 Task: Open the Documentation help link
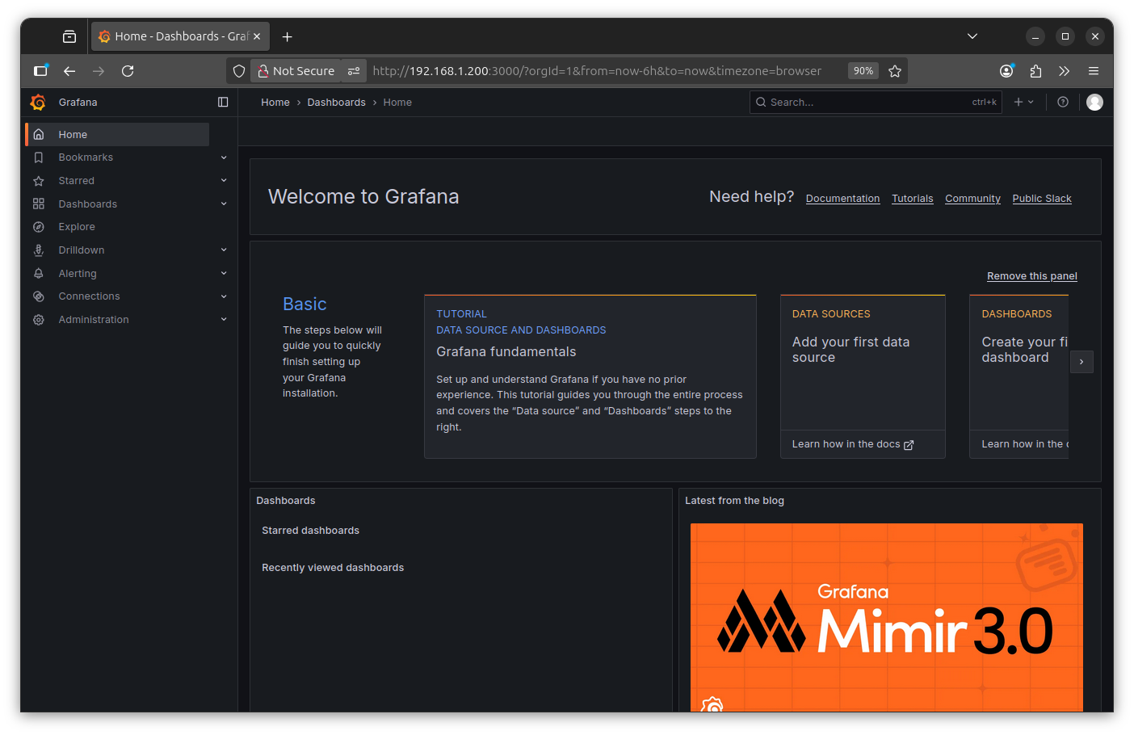pyautogui.click(x=842, y=199)
